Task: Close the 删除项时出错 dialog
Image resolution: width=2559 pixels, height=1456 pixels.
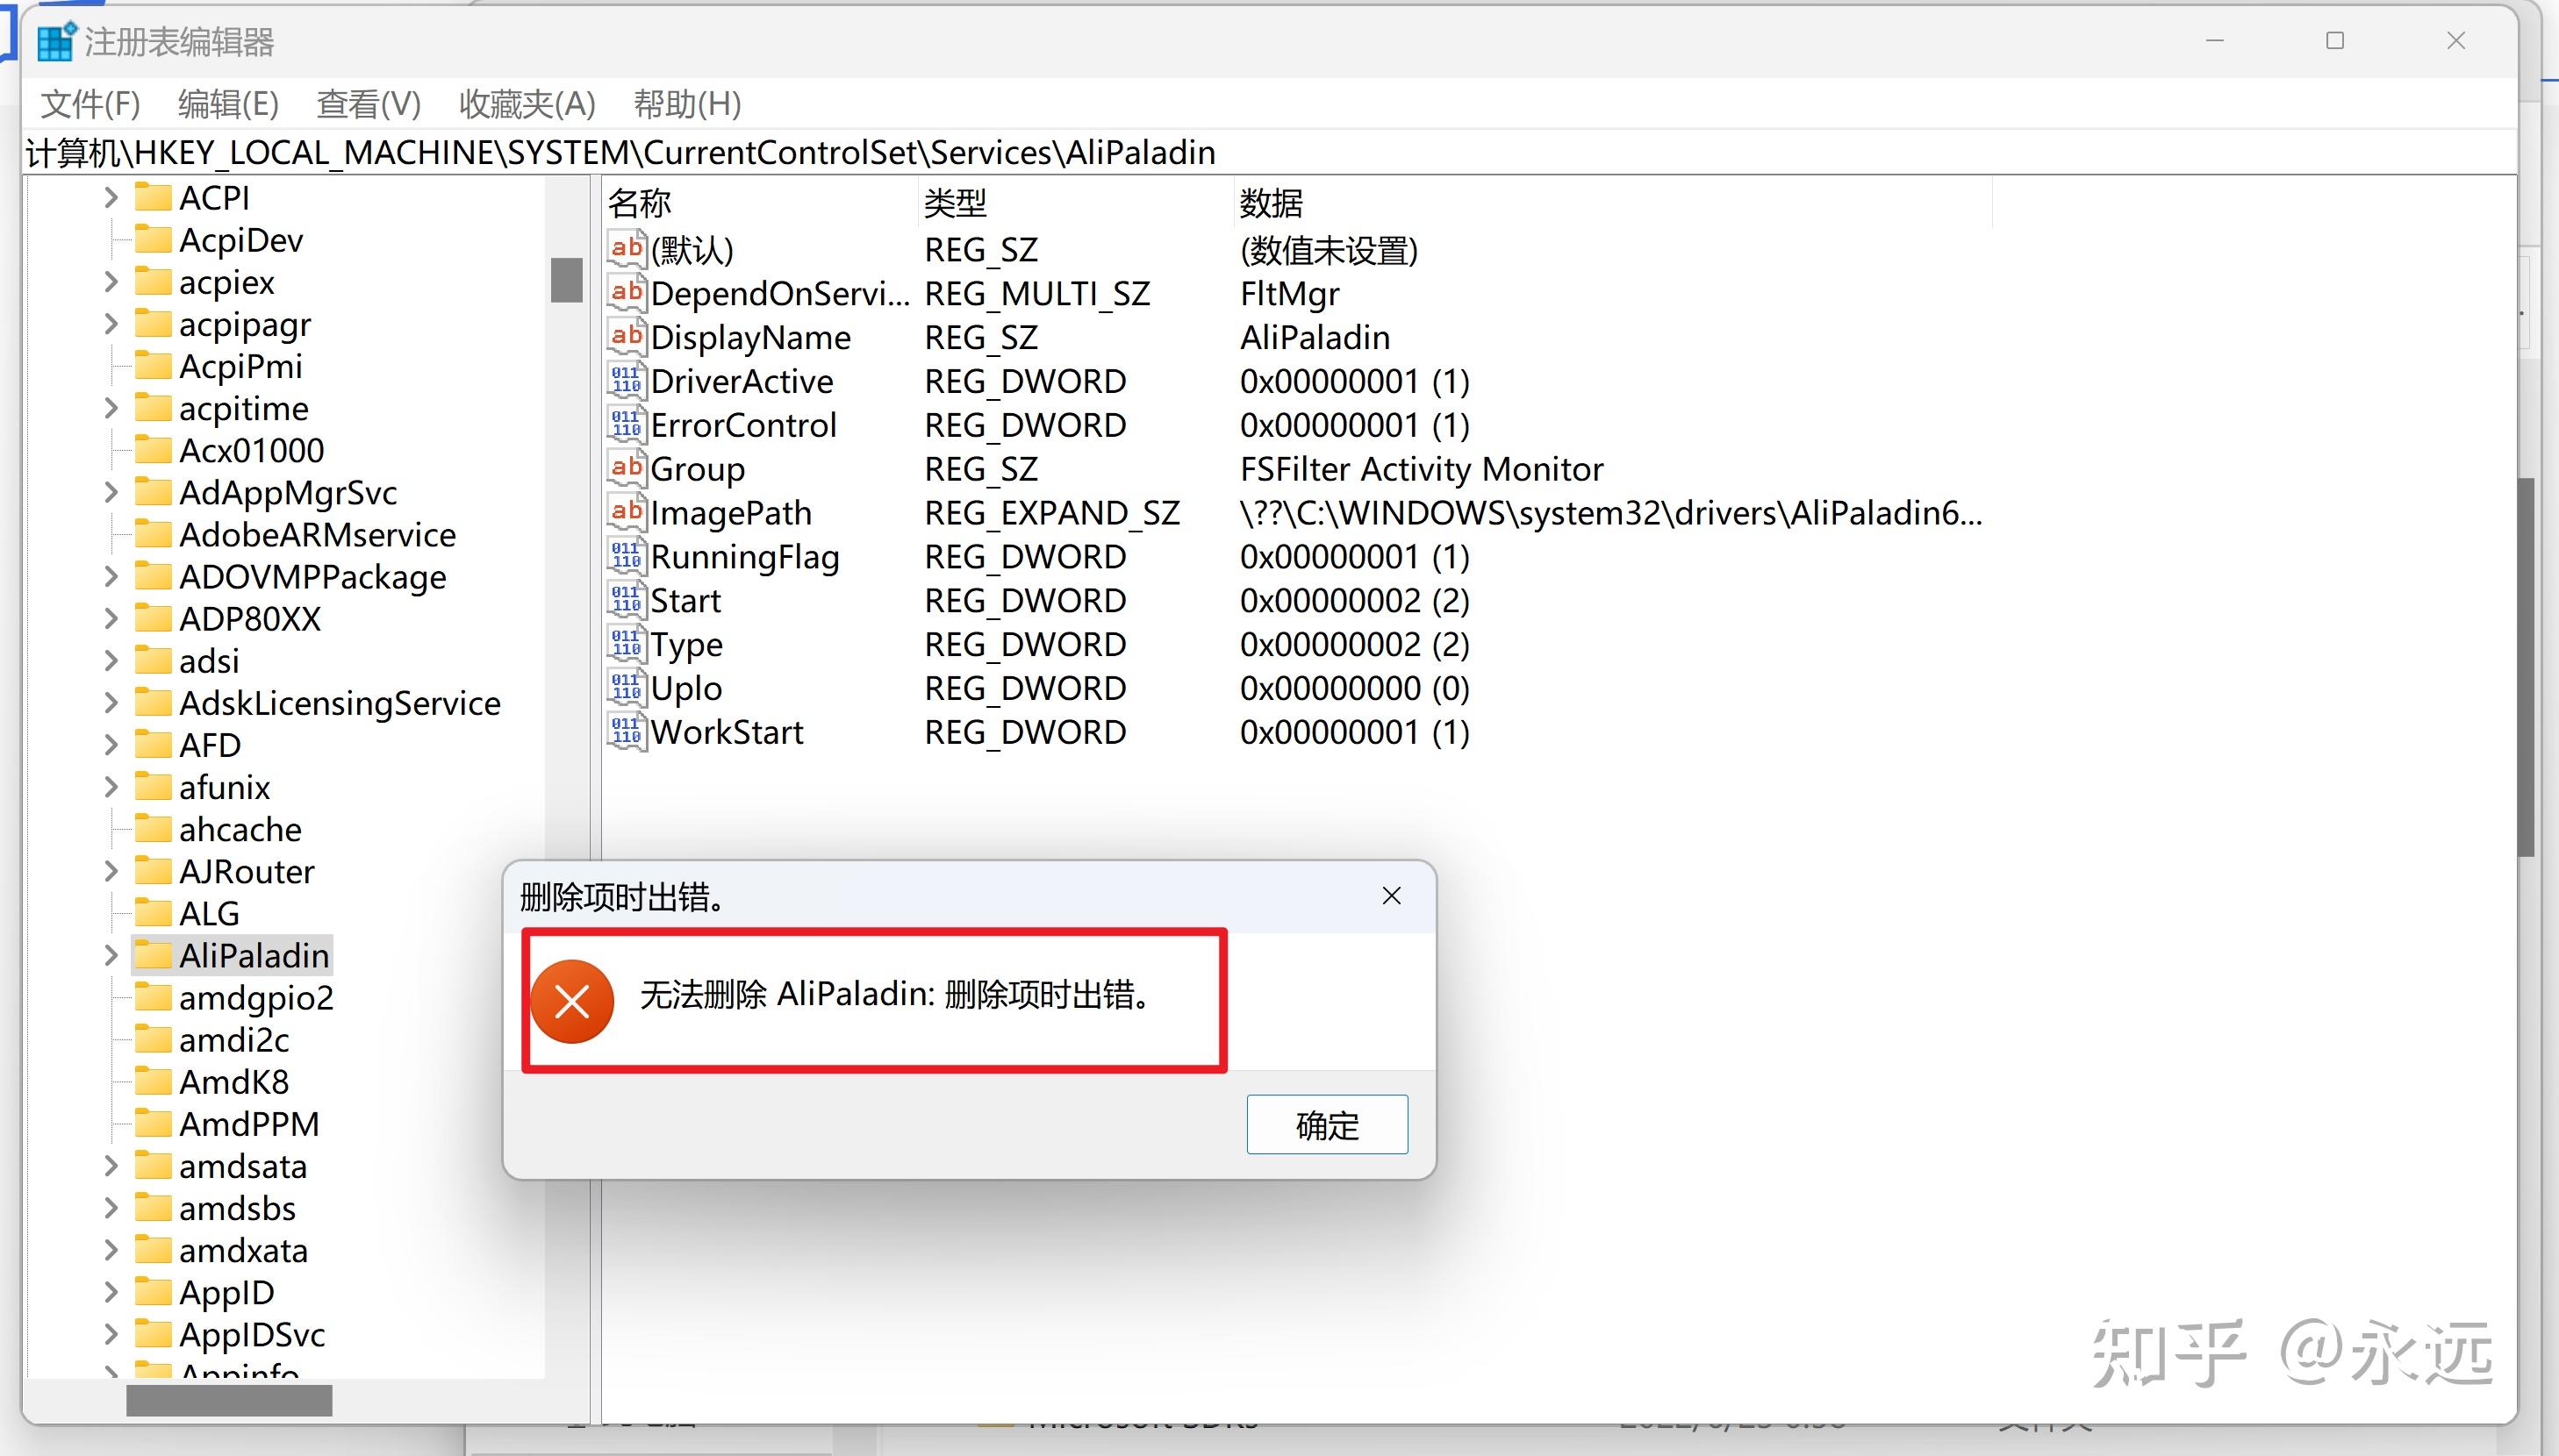Action: coord(1392,896)
